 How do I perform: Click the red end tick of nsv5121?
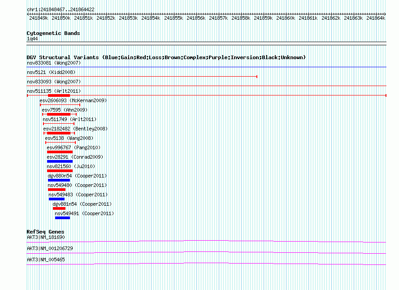pyautogui.click(x=257, y=77)
